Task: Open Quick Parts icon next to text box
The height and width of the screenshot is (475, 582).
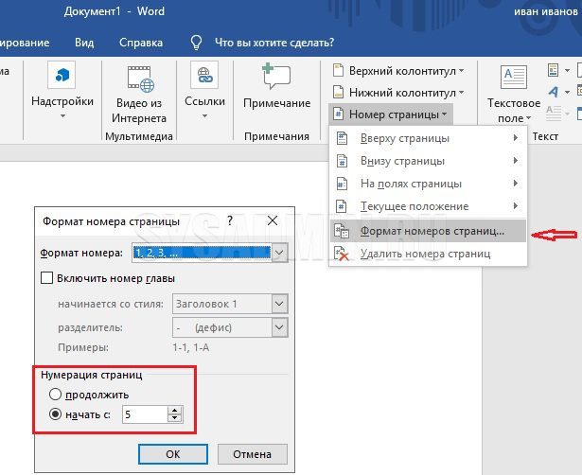Action: 553,70
